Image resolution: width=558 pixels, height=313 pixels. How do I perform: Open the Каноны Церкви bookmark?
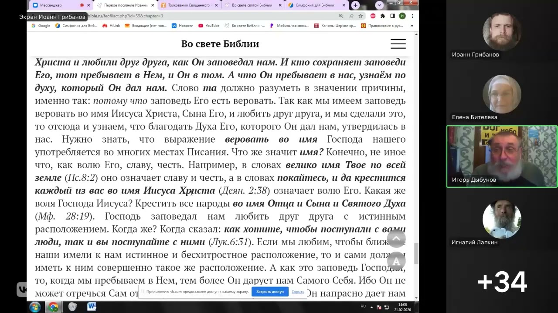pyautogui.click(x=335, y=26)
